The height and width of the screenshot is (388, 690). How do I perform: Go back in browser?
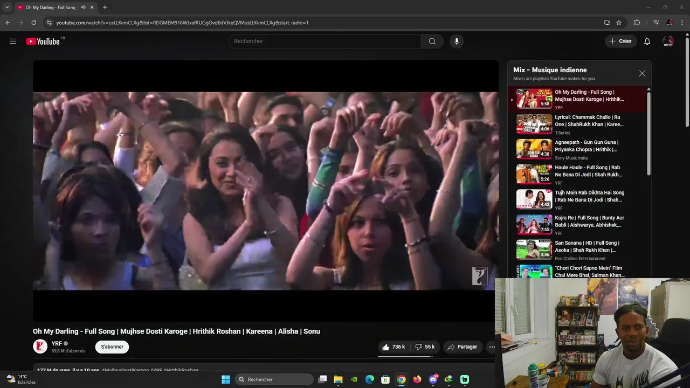(8, 23)
